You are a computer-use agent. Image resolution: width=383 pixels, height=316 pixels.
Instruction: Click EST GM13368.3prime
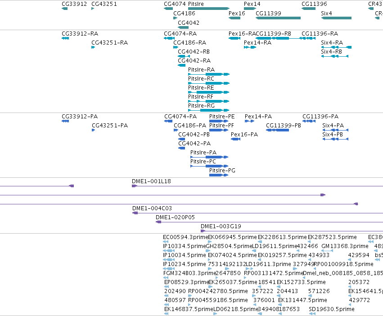(x=345, y=246)
